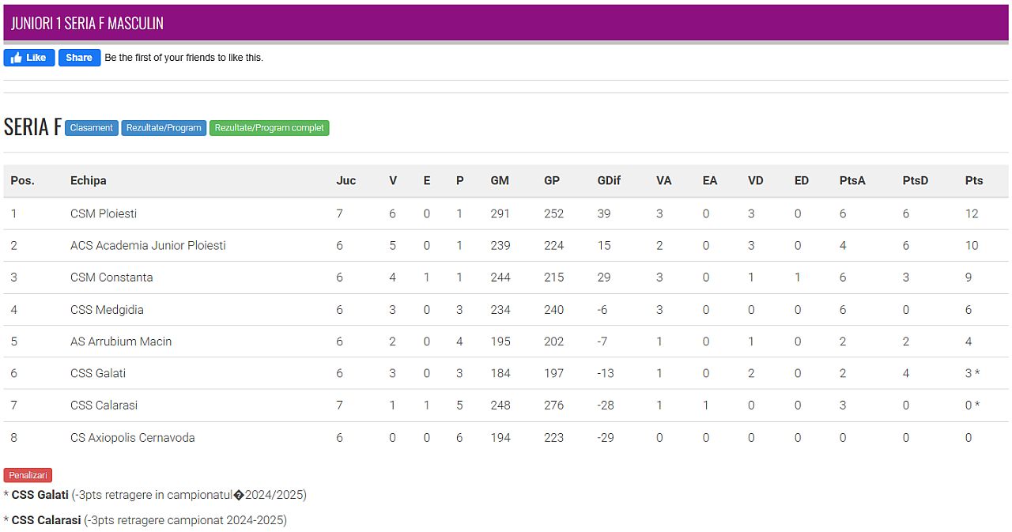Switch to the Rezultate/Program tab
The image size is (1012, 532).
(164, 128)
